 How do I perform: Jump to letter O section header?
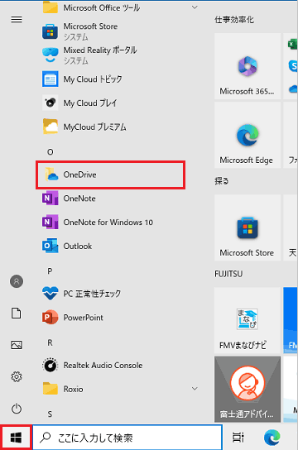[50, 151]
